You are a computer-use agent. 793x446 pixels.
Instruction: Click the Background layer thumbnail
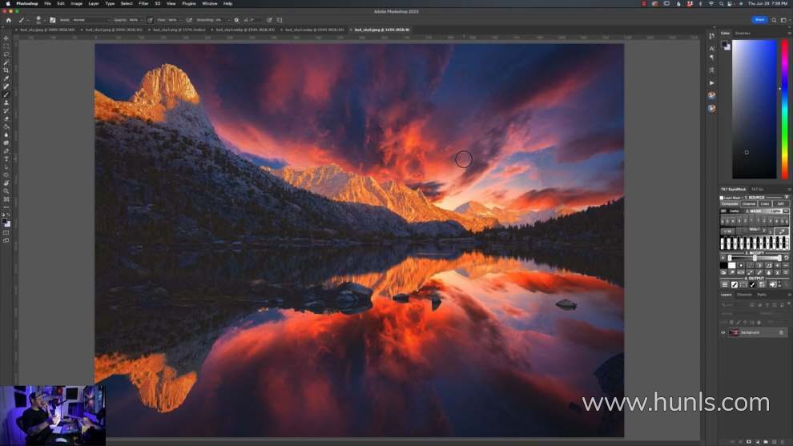coord(735,332)
